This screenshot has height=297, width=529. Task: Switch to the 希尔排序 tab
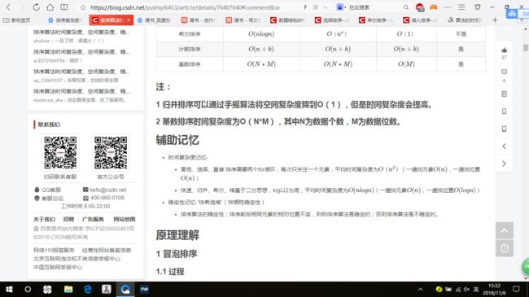coord(376,20)
